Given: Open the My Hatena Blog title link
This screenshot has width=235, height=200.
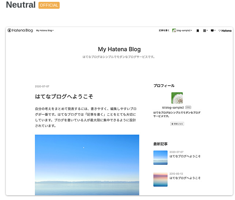Looking at the screenshot, I should click(x=119, y=49).
